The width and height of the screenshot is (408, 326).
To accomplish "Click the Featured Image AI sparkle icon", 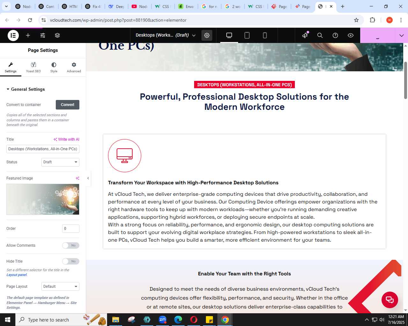I will pos(77,178).
